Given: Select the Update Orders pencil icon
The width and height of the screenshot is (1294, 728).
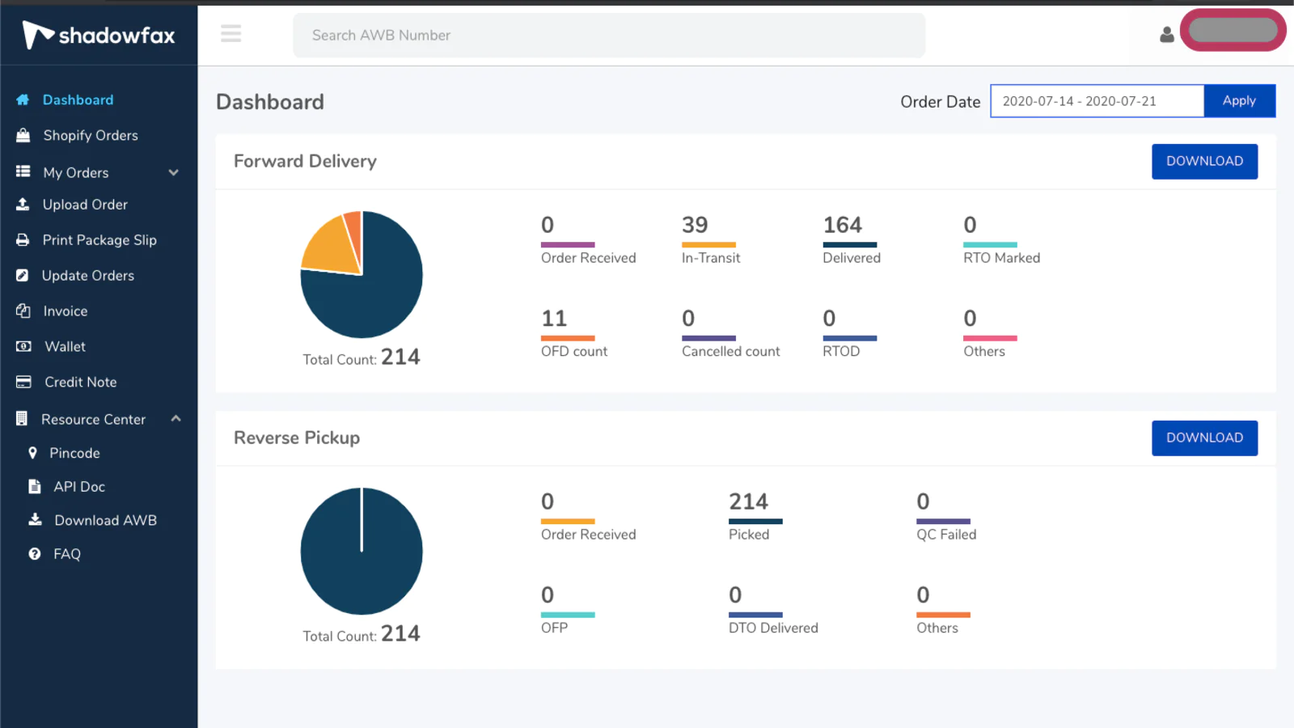Looking at the screenshot, I should tap(22, 275).
